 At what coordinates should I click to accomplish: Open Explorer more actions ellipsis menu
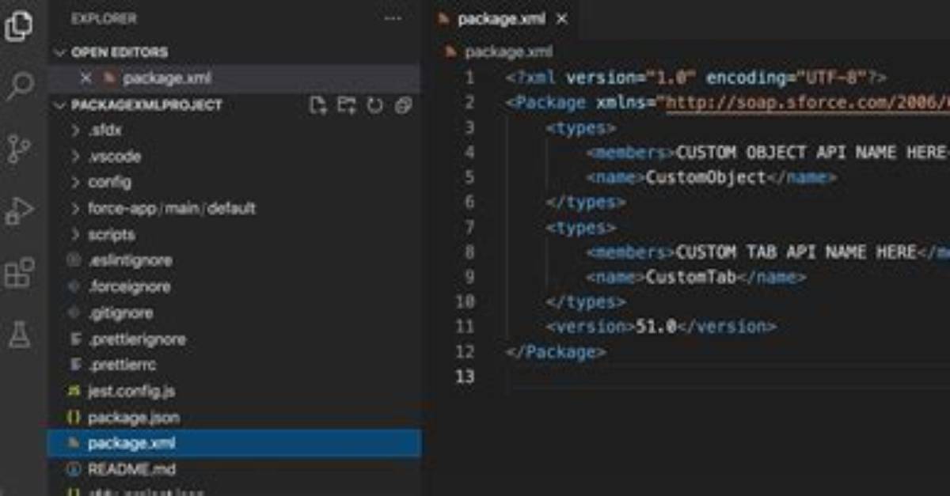[x=393, y=18]
